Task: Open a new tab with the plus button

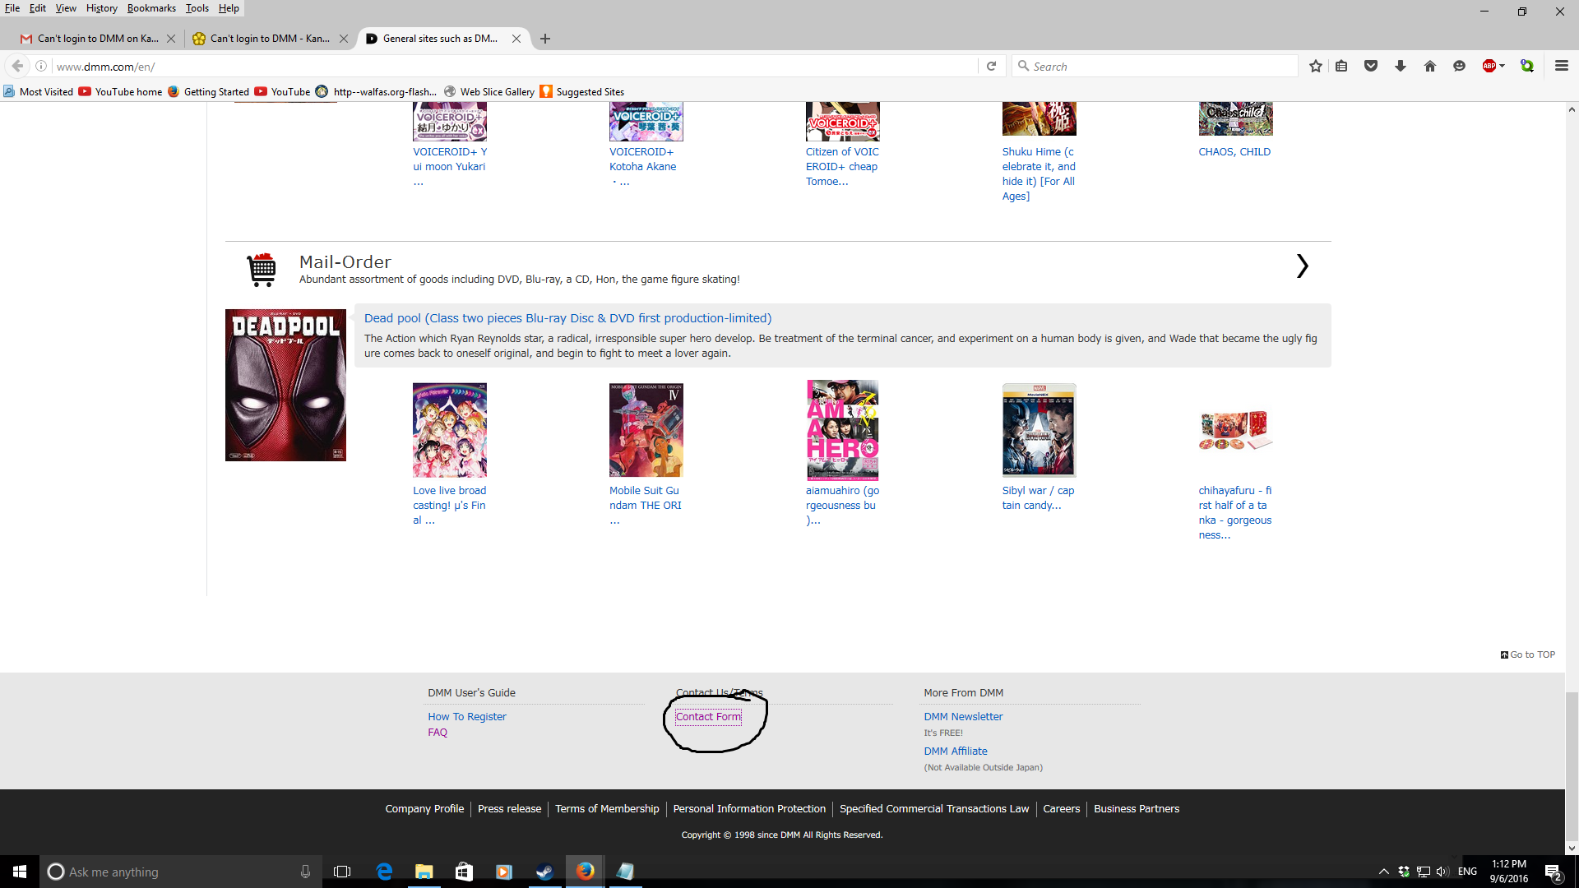Action: click(545, 39)
